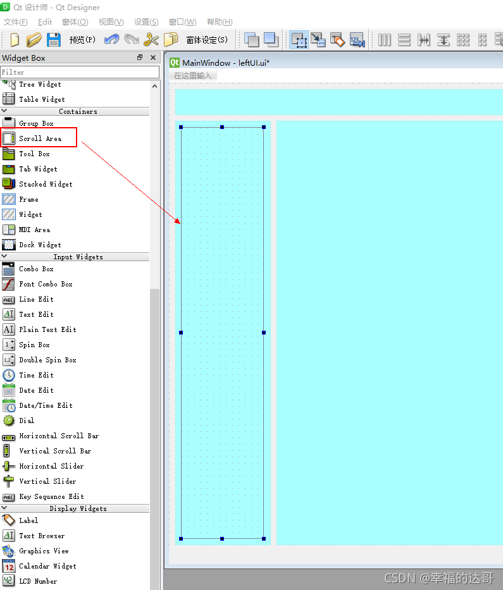Select the Tool Box widget
Viewport: 503px width, 590px height.
click(x=34, y=154)
